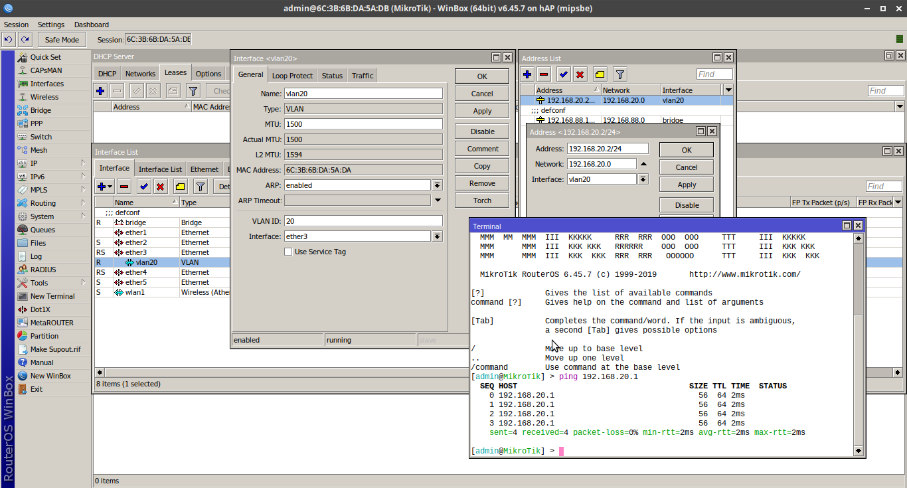Click the undo arrow in the main toolbar
The width and height of the screenshot is (907, 488).
click(x=9, y=40)
